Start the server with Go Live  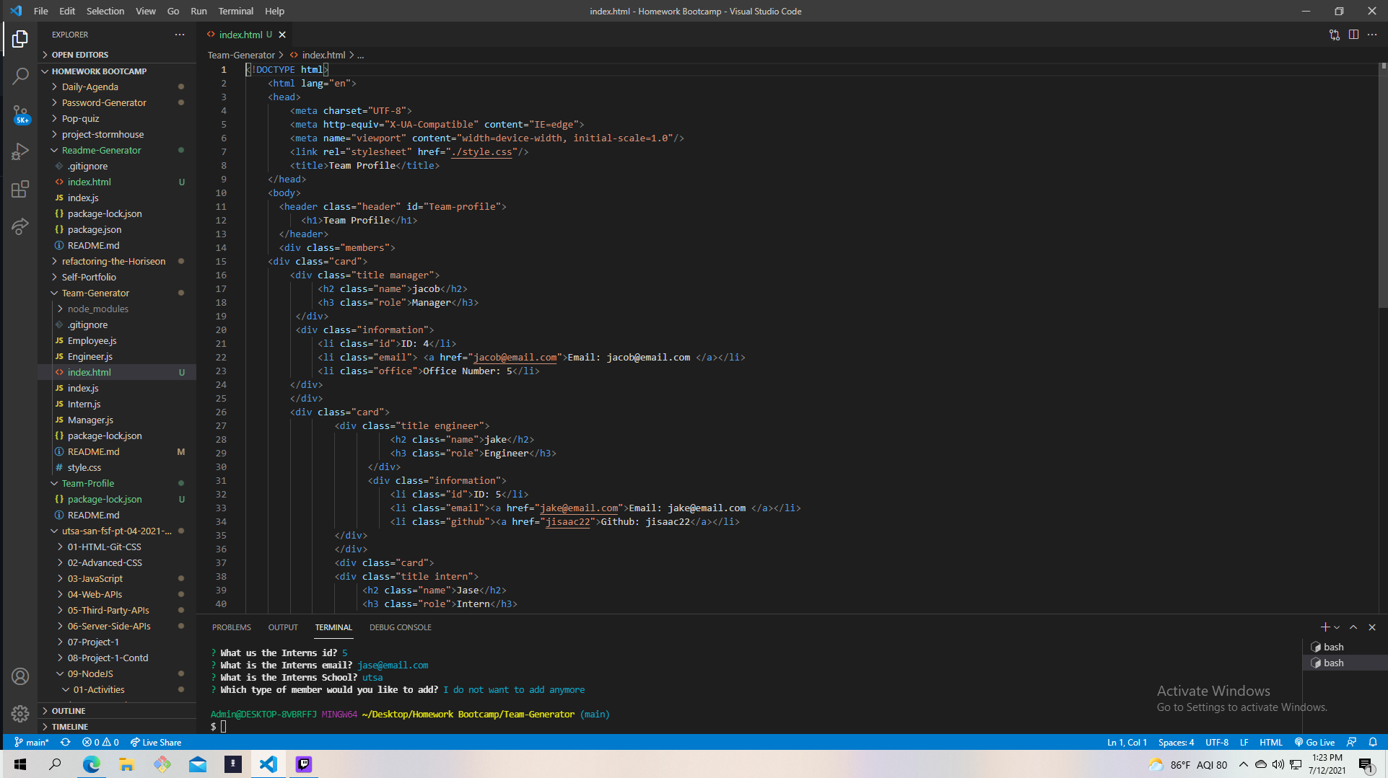coord(1314,742)
